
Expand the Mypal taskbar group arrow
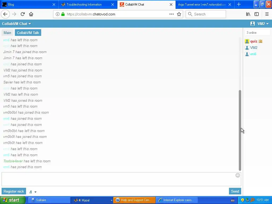(x=112, y=200)
